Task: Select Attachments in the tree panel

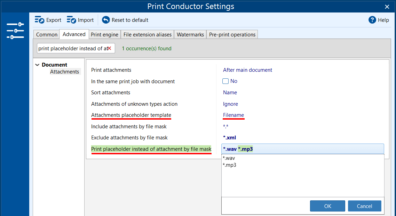Action: click(x=64, y=72)
